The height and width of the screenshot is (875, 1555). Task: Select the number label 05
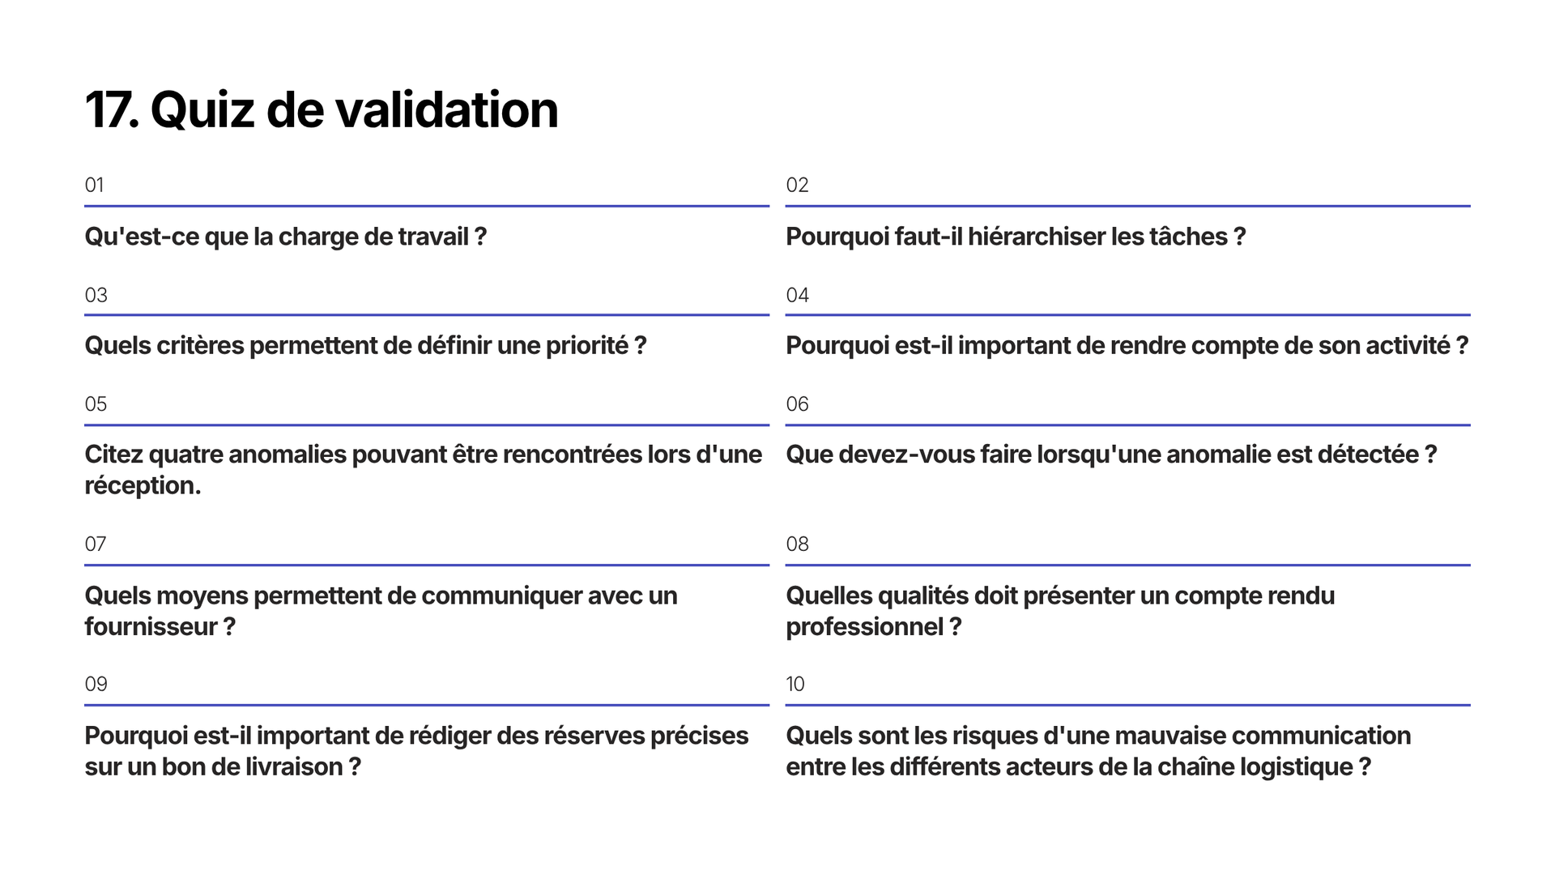(96, 403)
